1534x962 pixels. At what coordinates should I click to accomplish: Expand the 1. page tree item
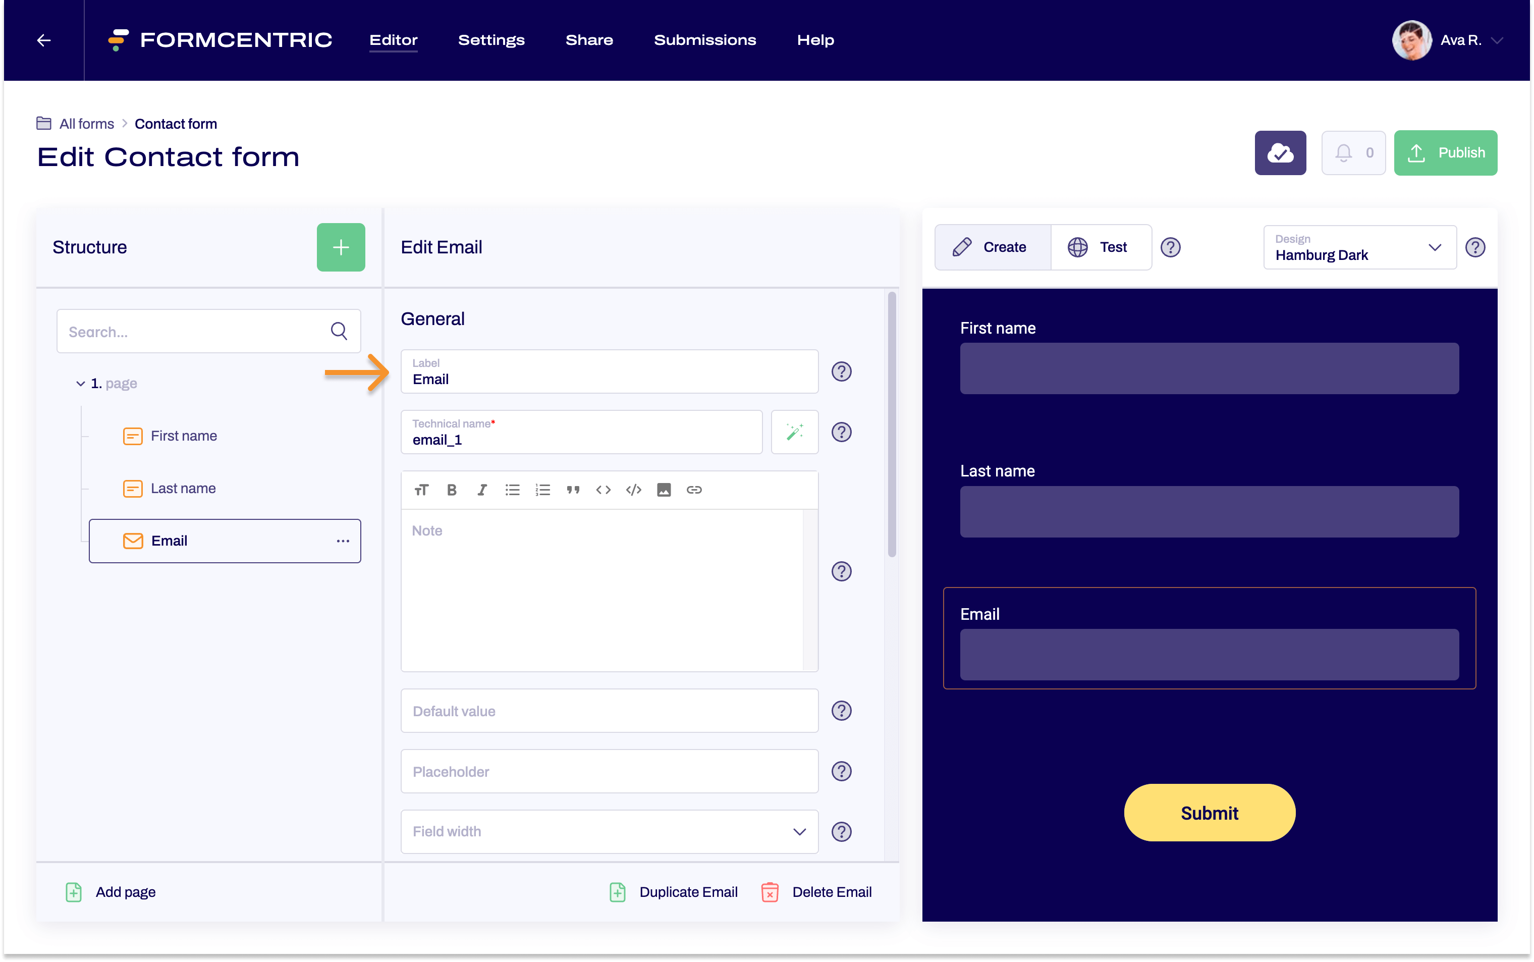pos(74,384)
